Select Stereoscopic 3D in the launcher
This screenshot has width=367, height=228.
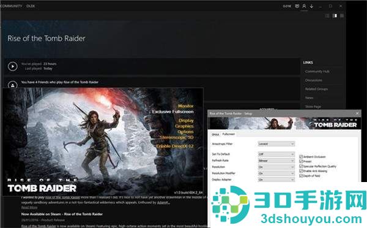177,137
